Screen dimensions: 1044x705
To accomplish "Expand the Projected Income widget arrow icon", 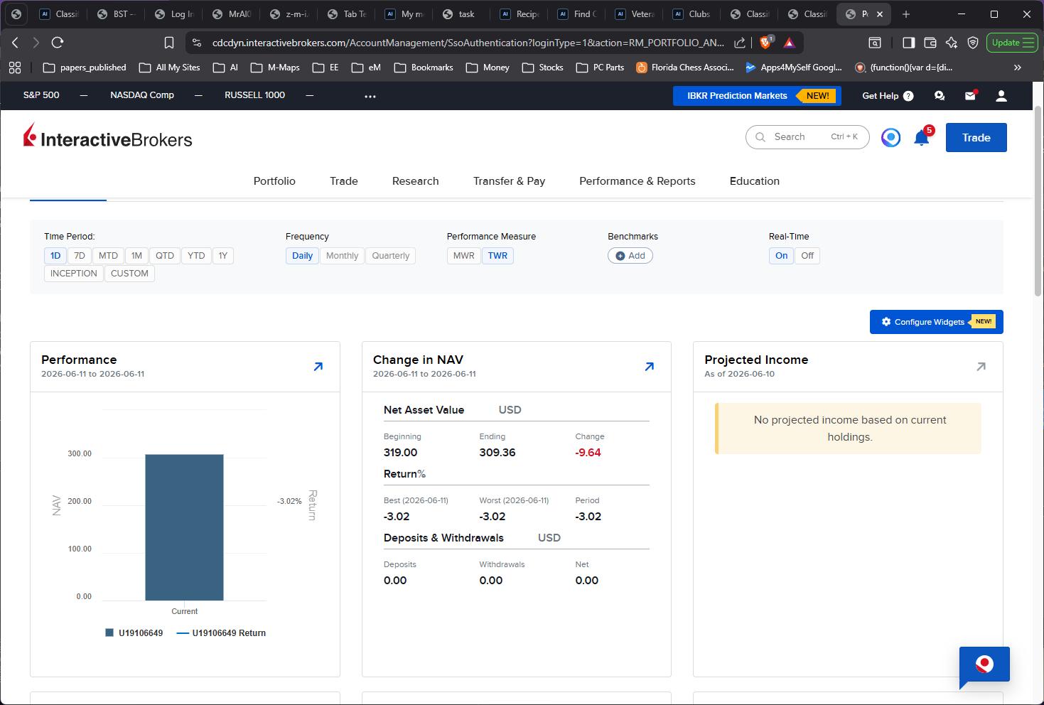I will click(x=981, y=367).
